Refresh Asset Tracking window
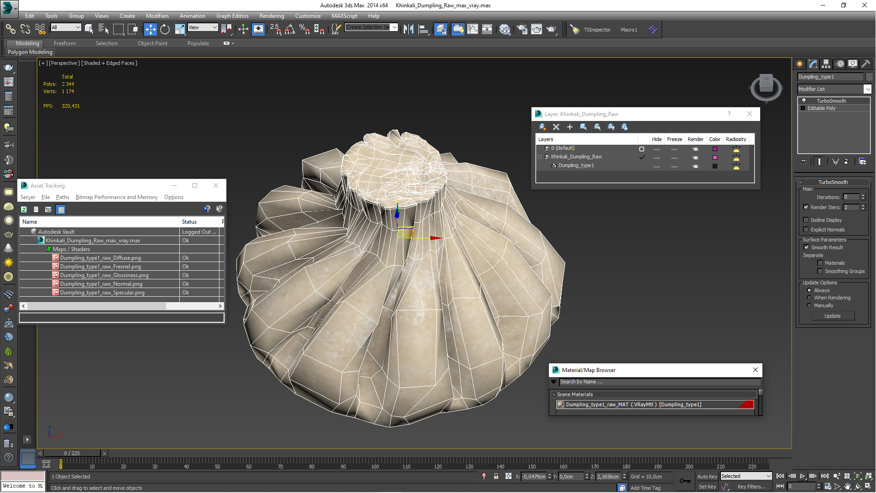Image resolution: width=876 pixels, height=493 pixels. (x=24, y=210)
